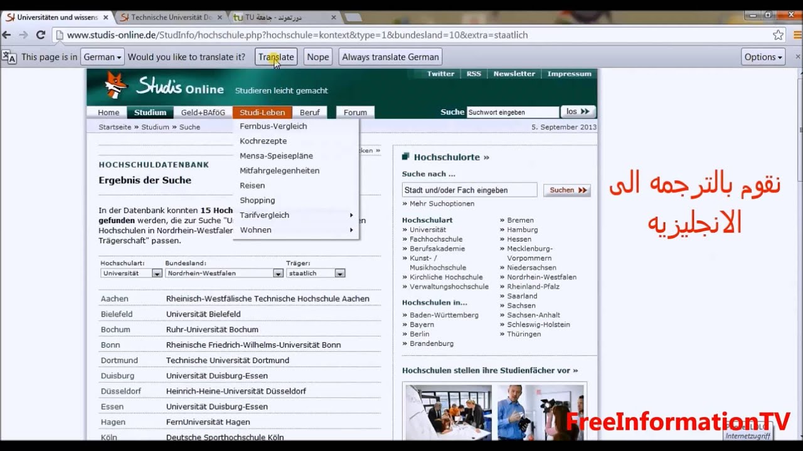Click the Stadt und/oder Fach field
This screenshot has width=803, height=451.
[469, 190]
